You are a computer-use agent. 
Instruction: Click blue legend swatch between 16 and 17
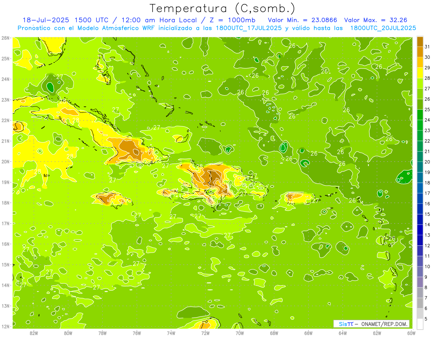pos(420,198)
